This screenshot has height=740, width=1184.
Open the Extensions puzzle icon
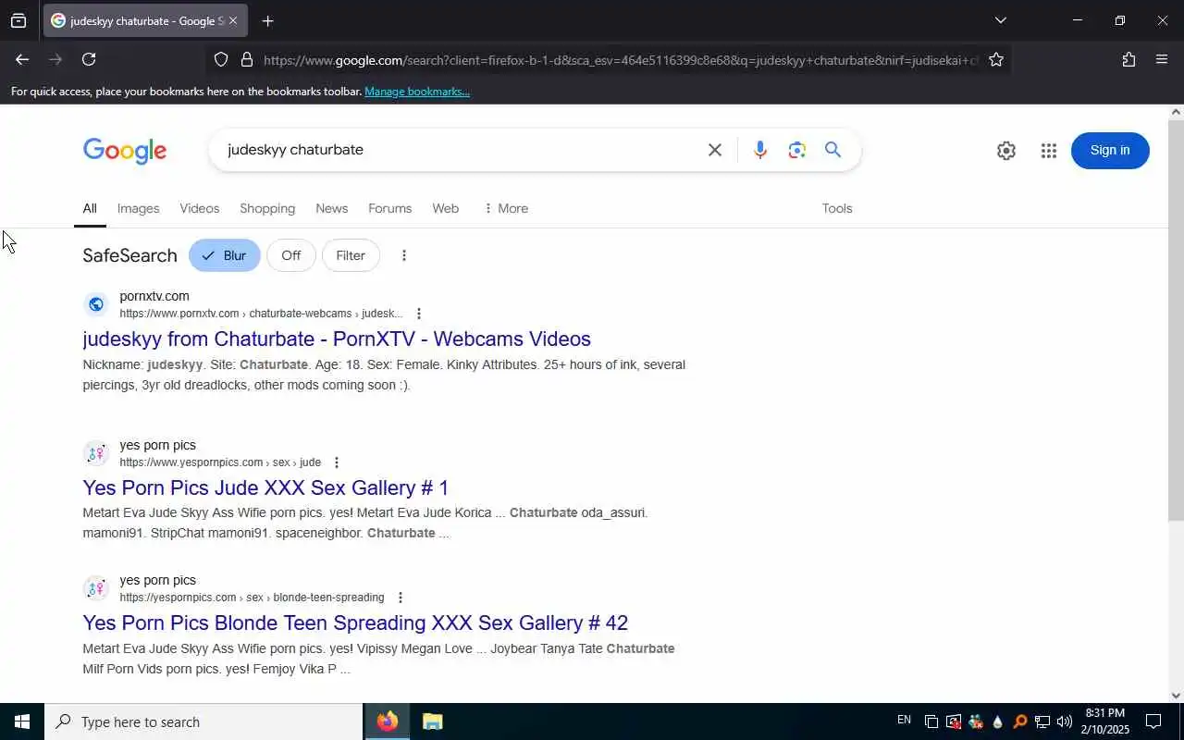pos(1128,59)
